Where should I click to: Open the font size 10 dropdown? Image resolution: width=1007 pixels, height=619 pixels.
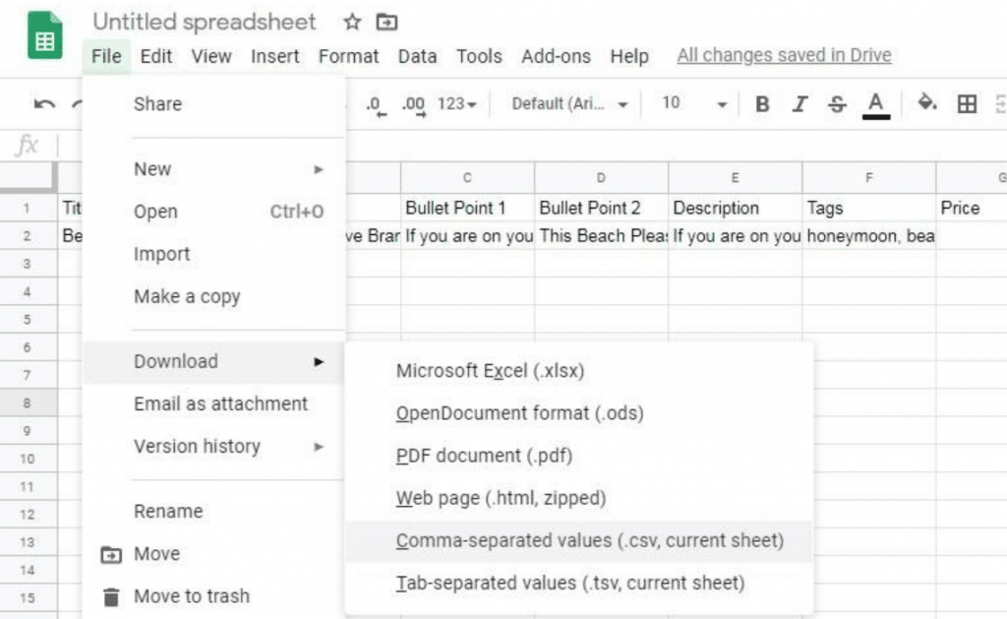(x=694, y=103)
